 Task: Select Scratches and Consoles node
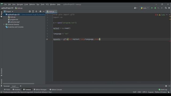[15, 27]
